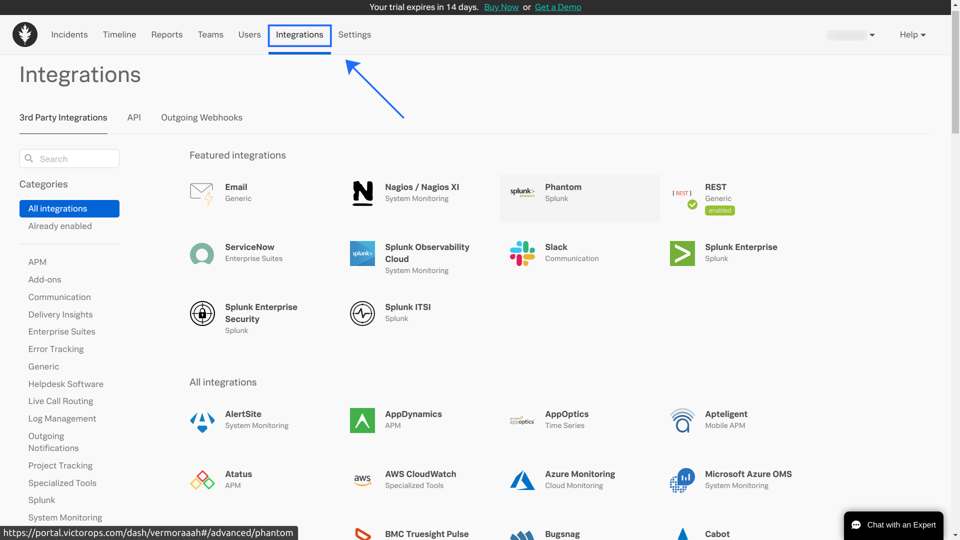Open the Azure Monitoring icon

click(522, 480)
